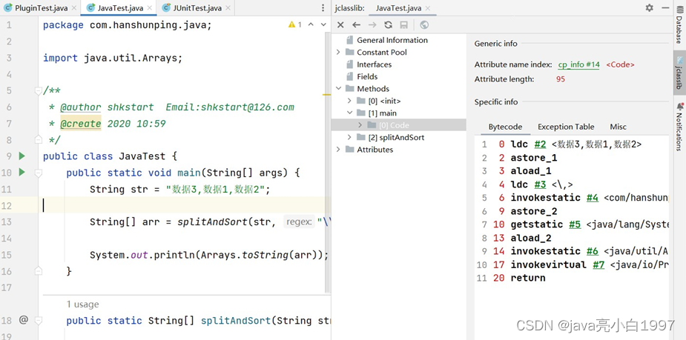Screen dimensions: 686x340
Task: Follow the #4 invokestatic reference link
Action: click(x=593, y=198)
